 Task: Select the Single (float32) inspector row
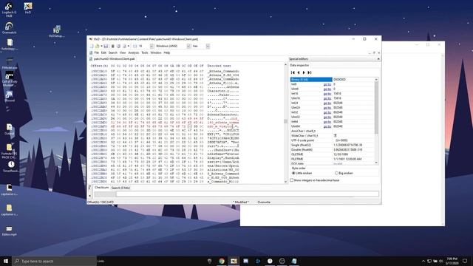(333, 145)
